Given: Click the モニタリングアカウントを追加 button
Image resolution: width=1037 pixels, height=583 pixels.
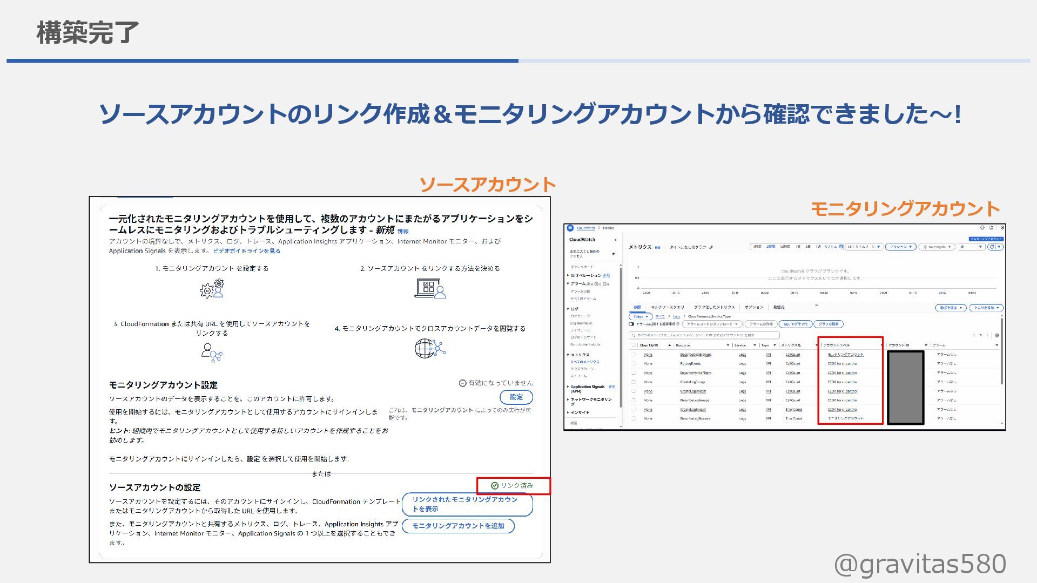Looking at the screenshot, I should point(458,526).
